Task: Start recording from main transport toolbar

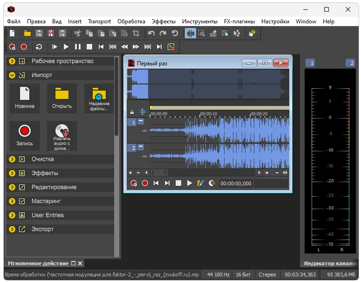Action: (24, 47)
